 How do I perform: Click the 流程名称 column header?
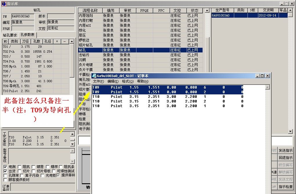[90, 10]
